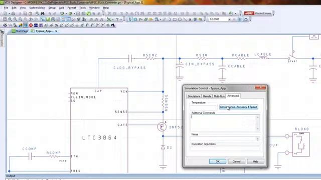Open the Start Page document tab
The image size is (321, 180).
[20, 31]
